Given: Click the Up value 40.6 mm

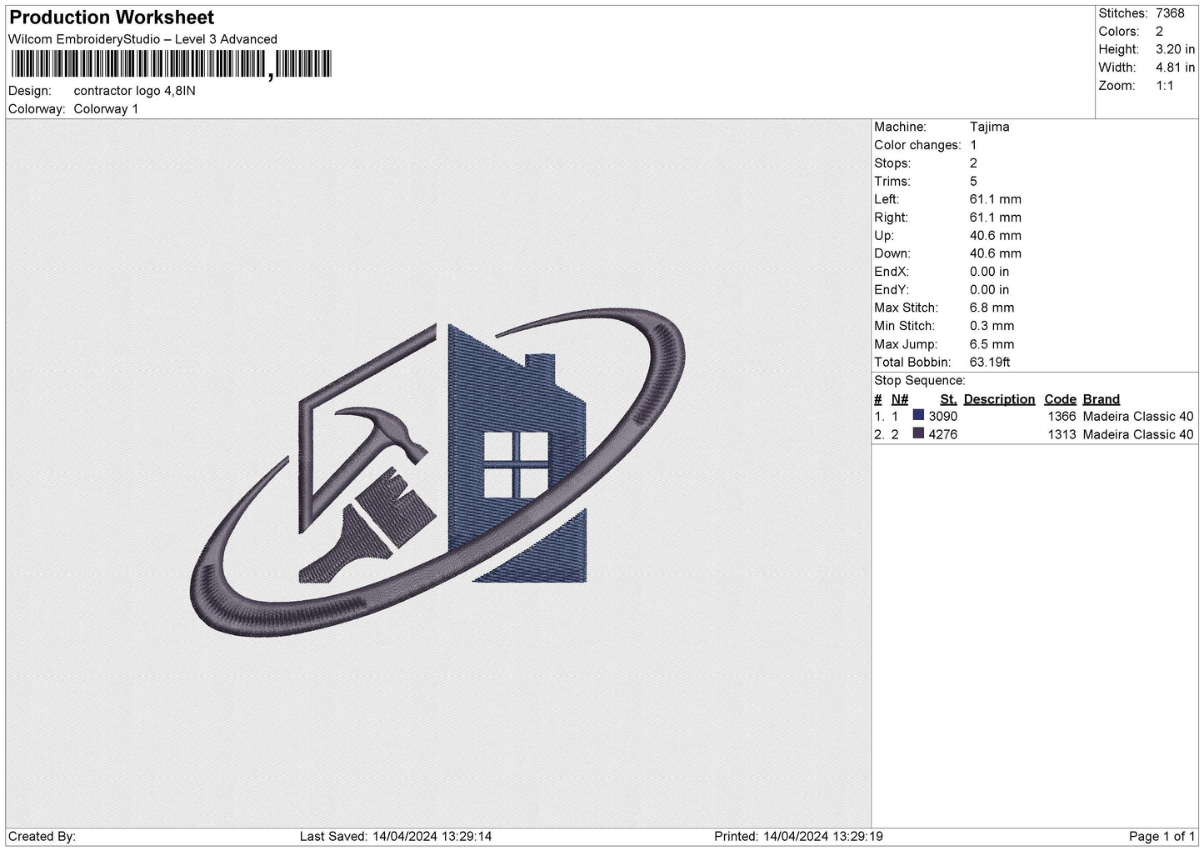Looking at the screenshot, I should point(996,236).
